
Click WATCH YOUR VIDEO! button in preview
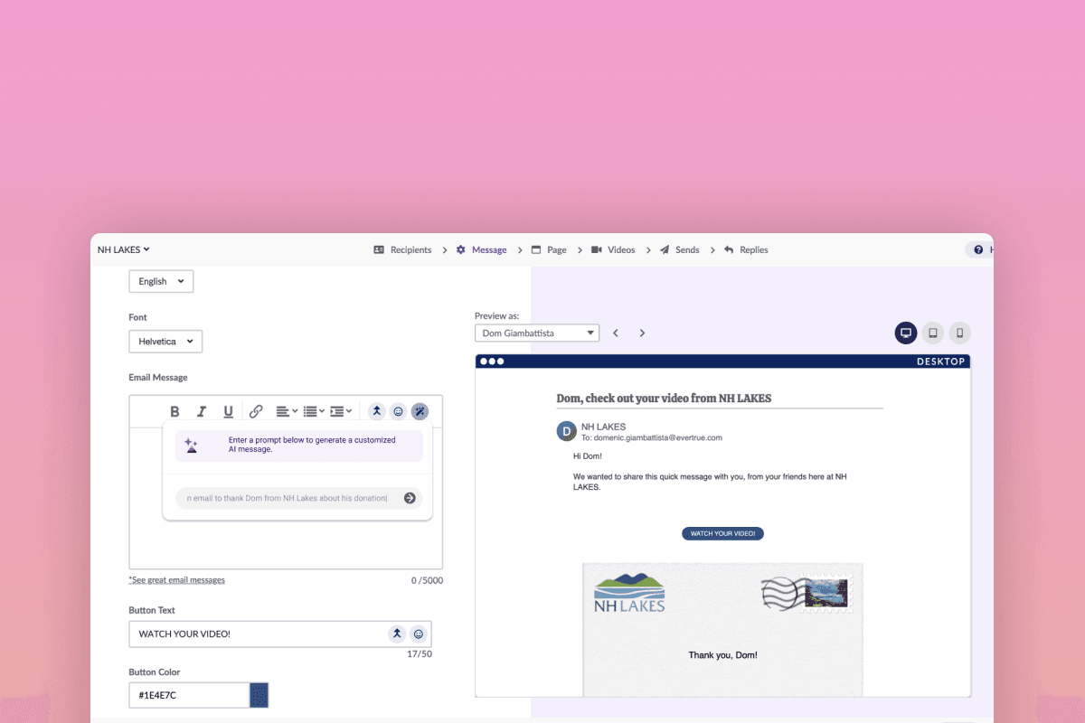(723, 533)
